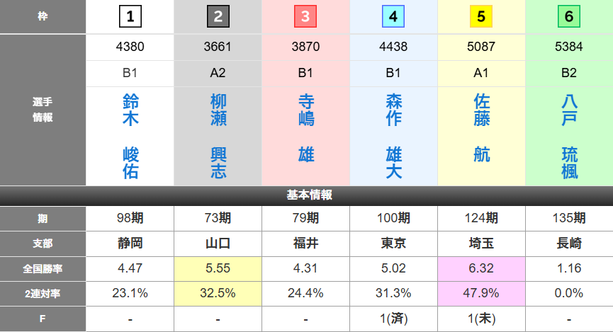Open racer 鈴木峻佑 profile link
Image resolution: width=613 pixels, height=332 pixels.
[130, 137]
